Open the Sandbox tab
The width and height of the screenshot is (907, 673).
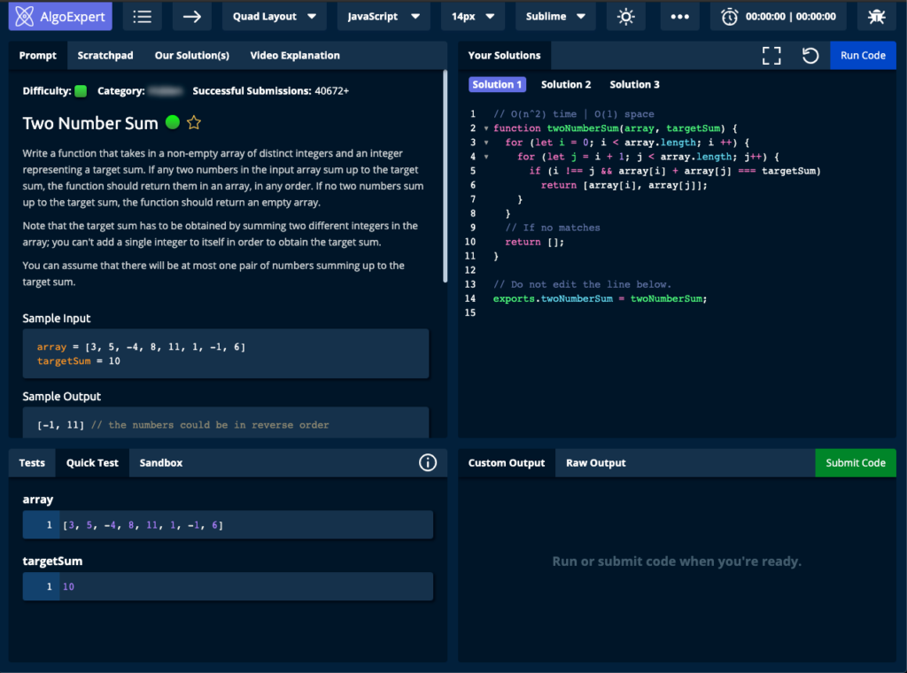pos(161,462)
